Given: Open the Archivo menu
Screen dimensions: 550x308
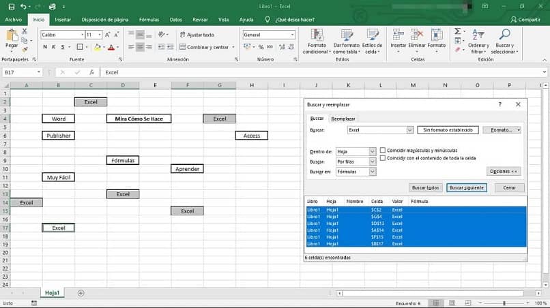Looking at the screenshot, I should click(14, 20).
